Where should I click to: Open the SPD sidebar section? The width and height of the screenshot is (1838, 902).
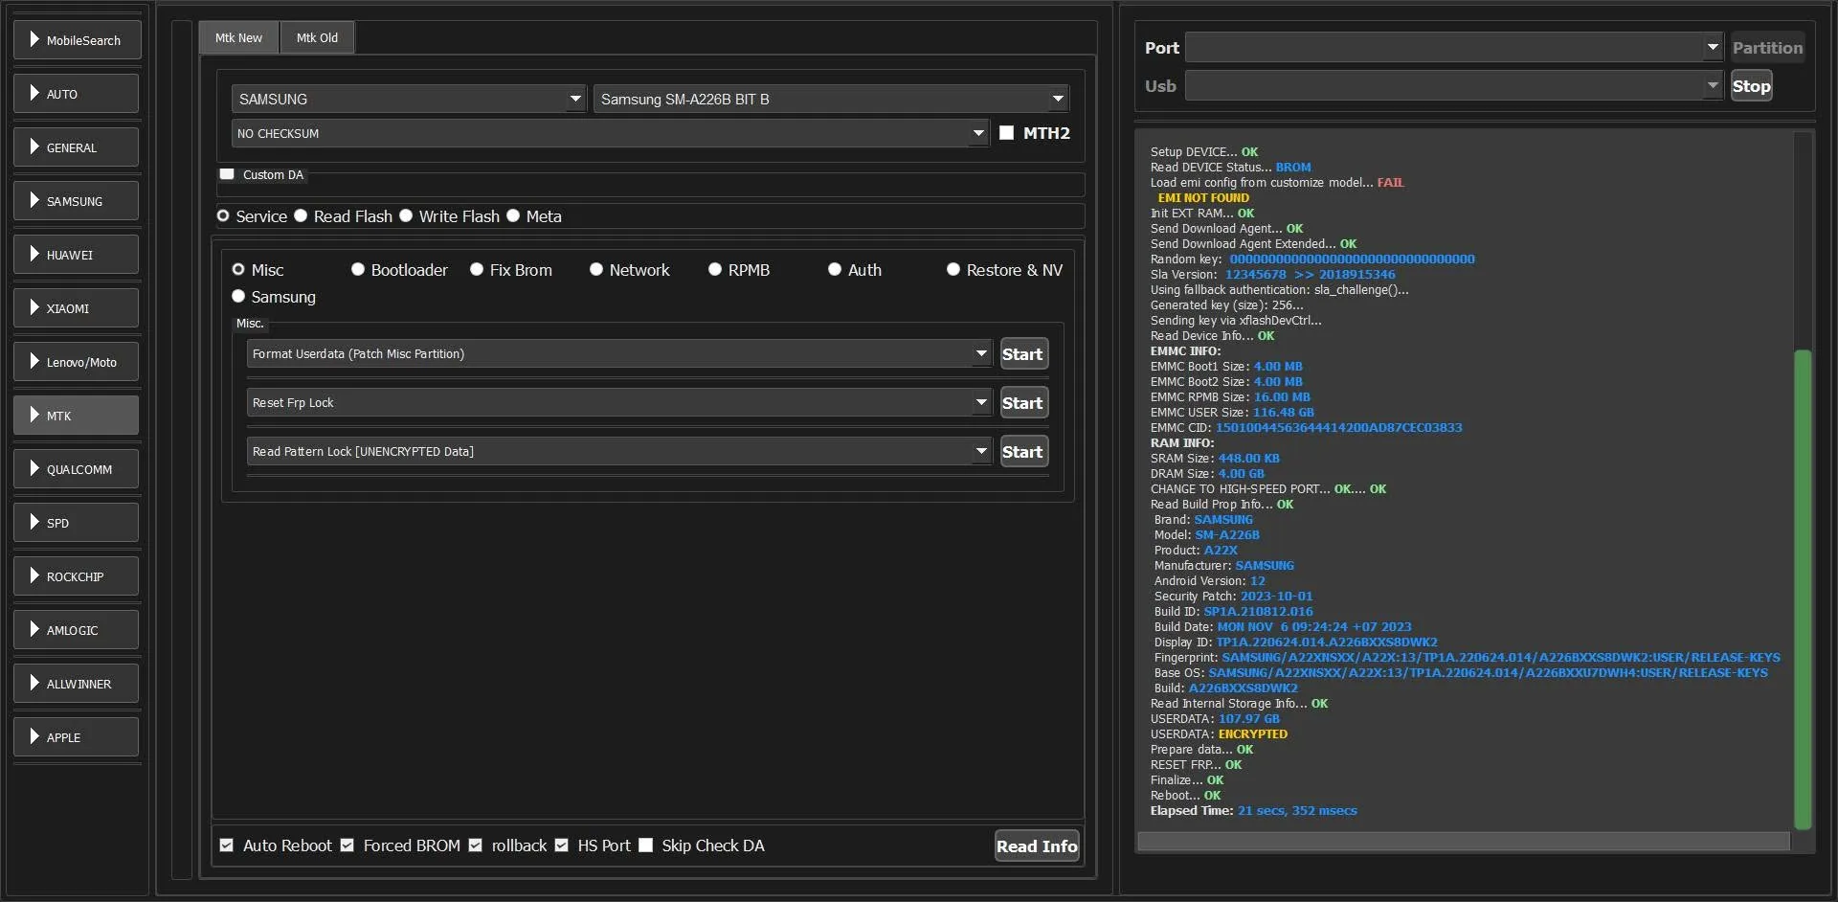78,523
